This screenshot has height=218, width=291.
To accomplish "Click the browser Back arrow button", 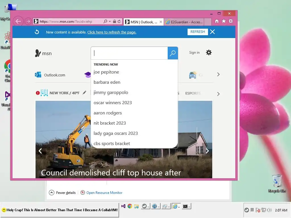I will pos(18,21).
